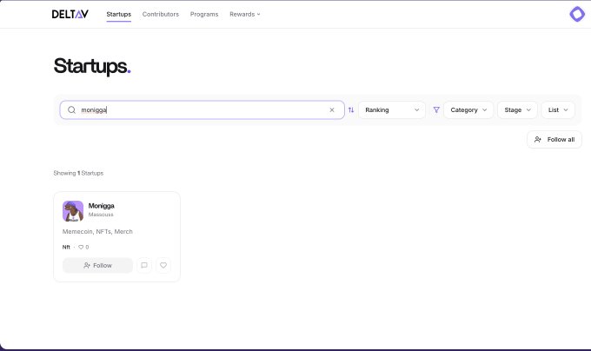Image resolution: width=591 pixels, height=351 pixels.
Task: Toggle sort order arrows icon
Action: (351, 110)
